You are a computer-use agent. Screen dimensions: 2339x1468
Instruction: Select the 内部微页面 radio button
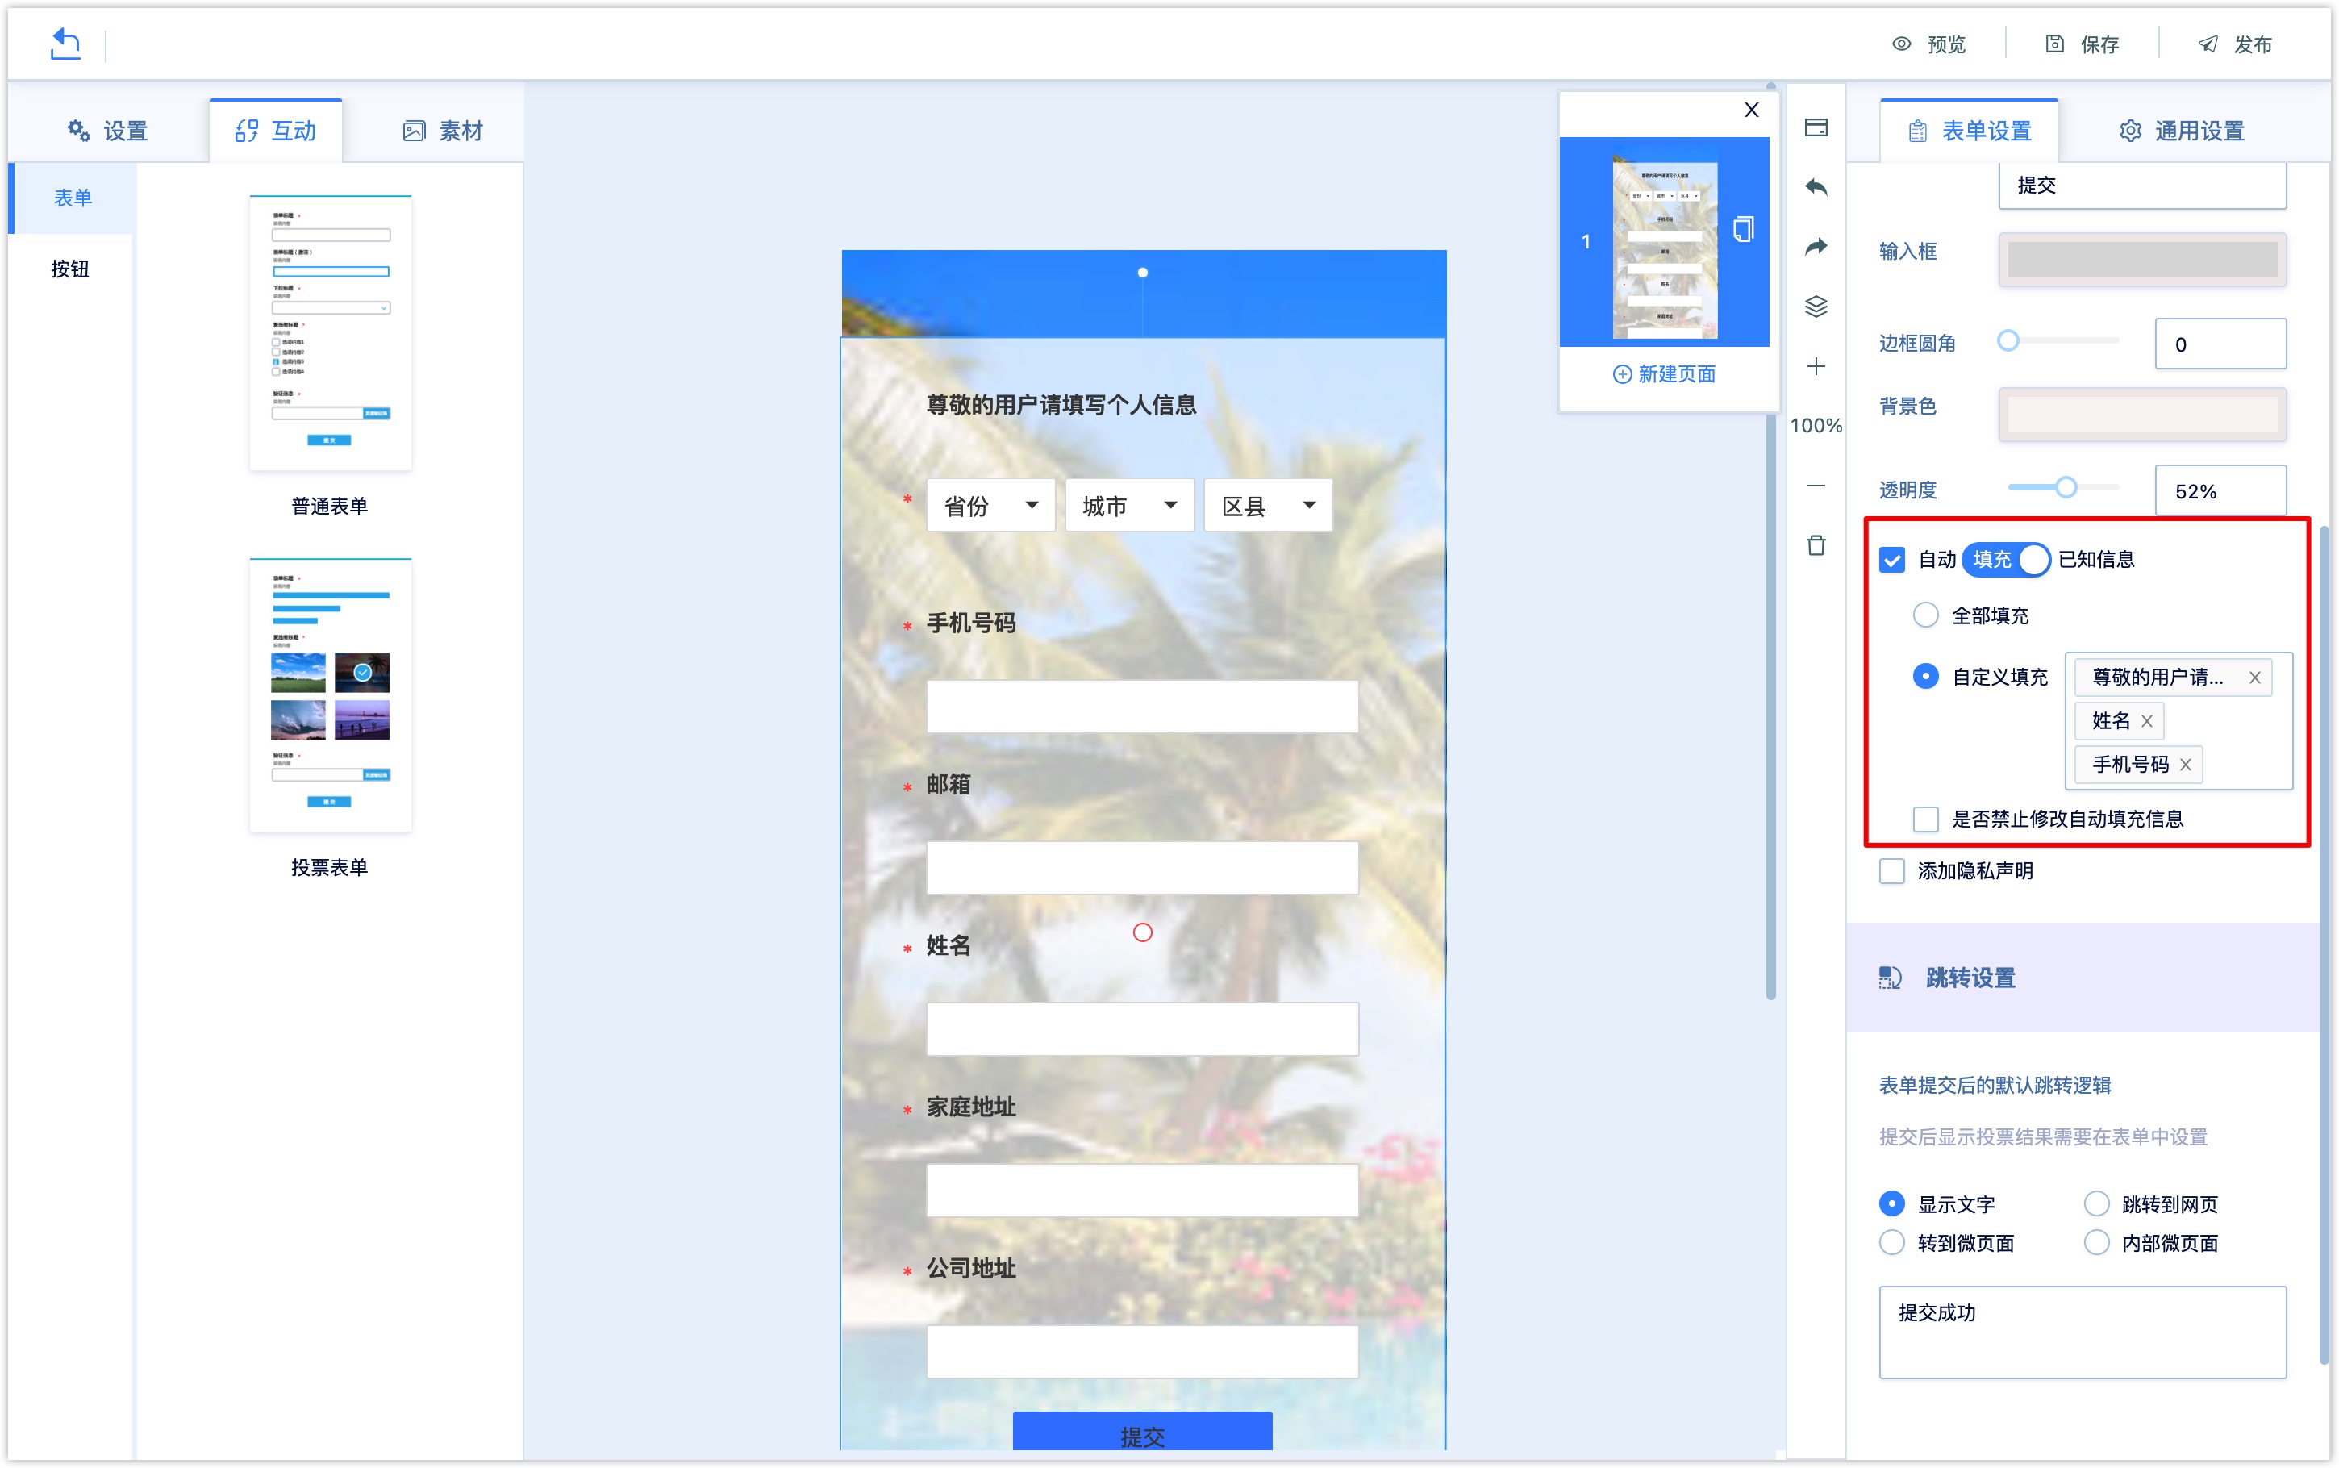click(2096, 1243)
